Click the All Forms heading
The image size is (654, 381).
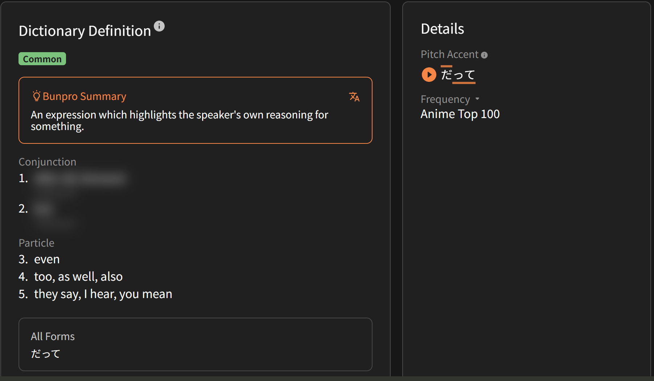coord(53,336)
